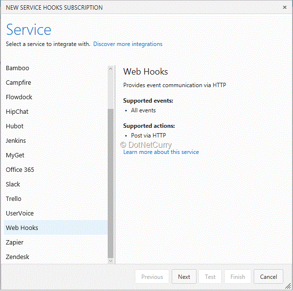Select Bamboo from the service list
The image size is (293, 291).
[56, 68]
